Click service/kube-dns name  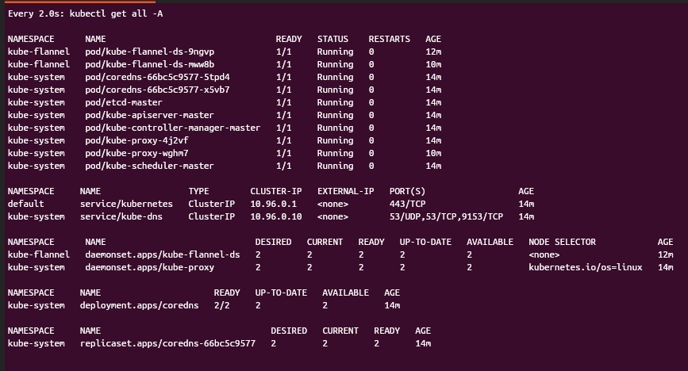(x=121, y=216)
